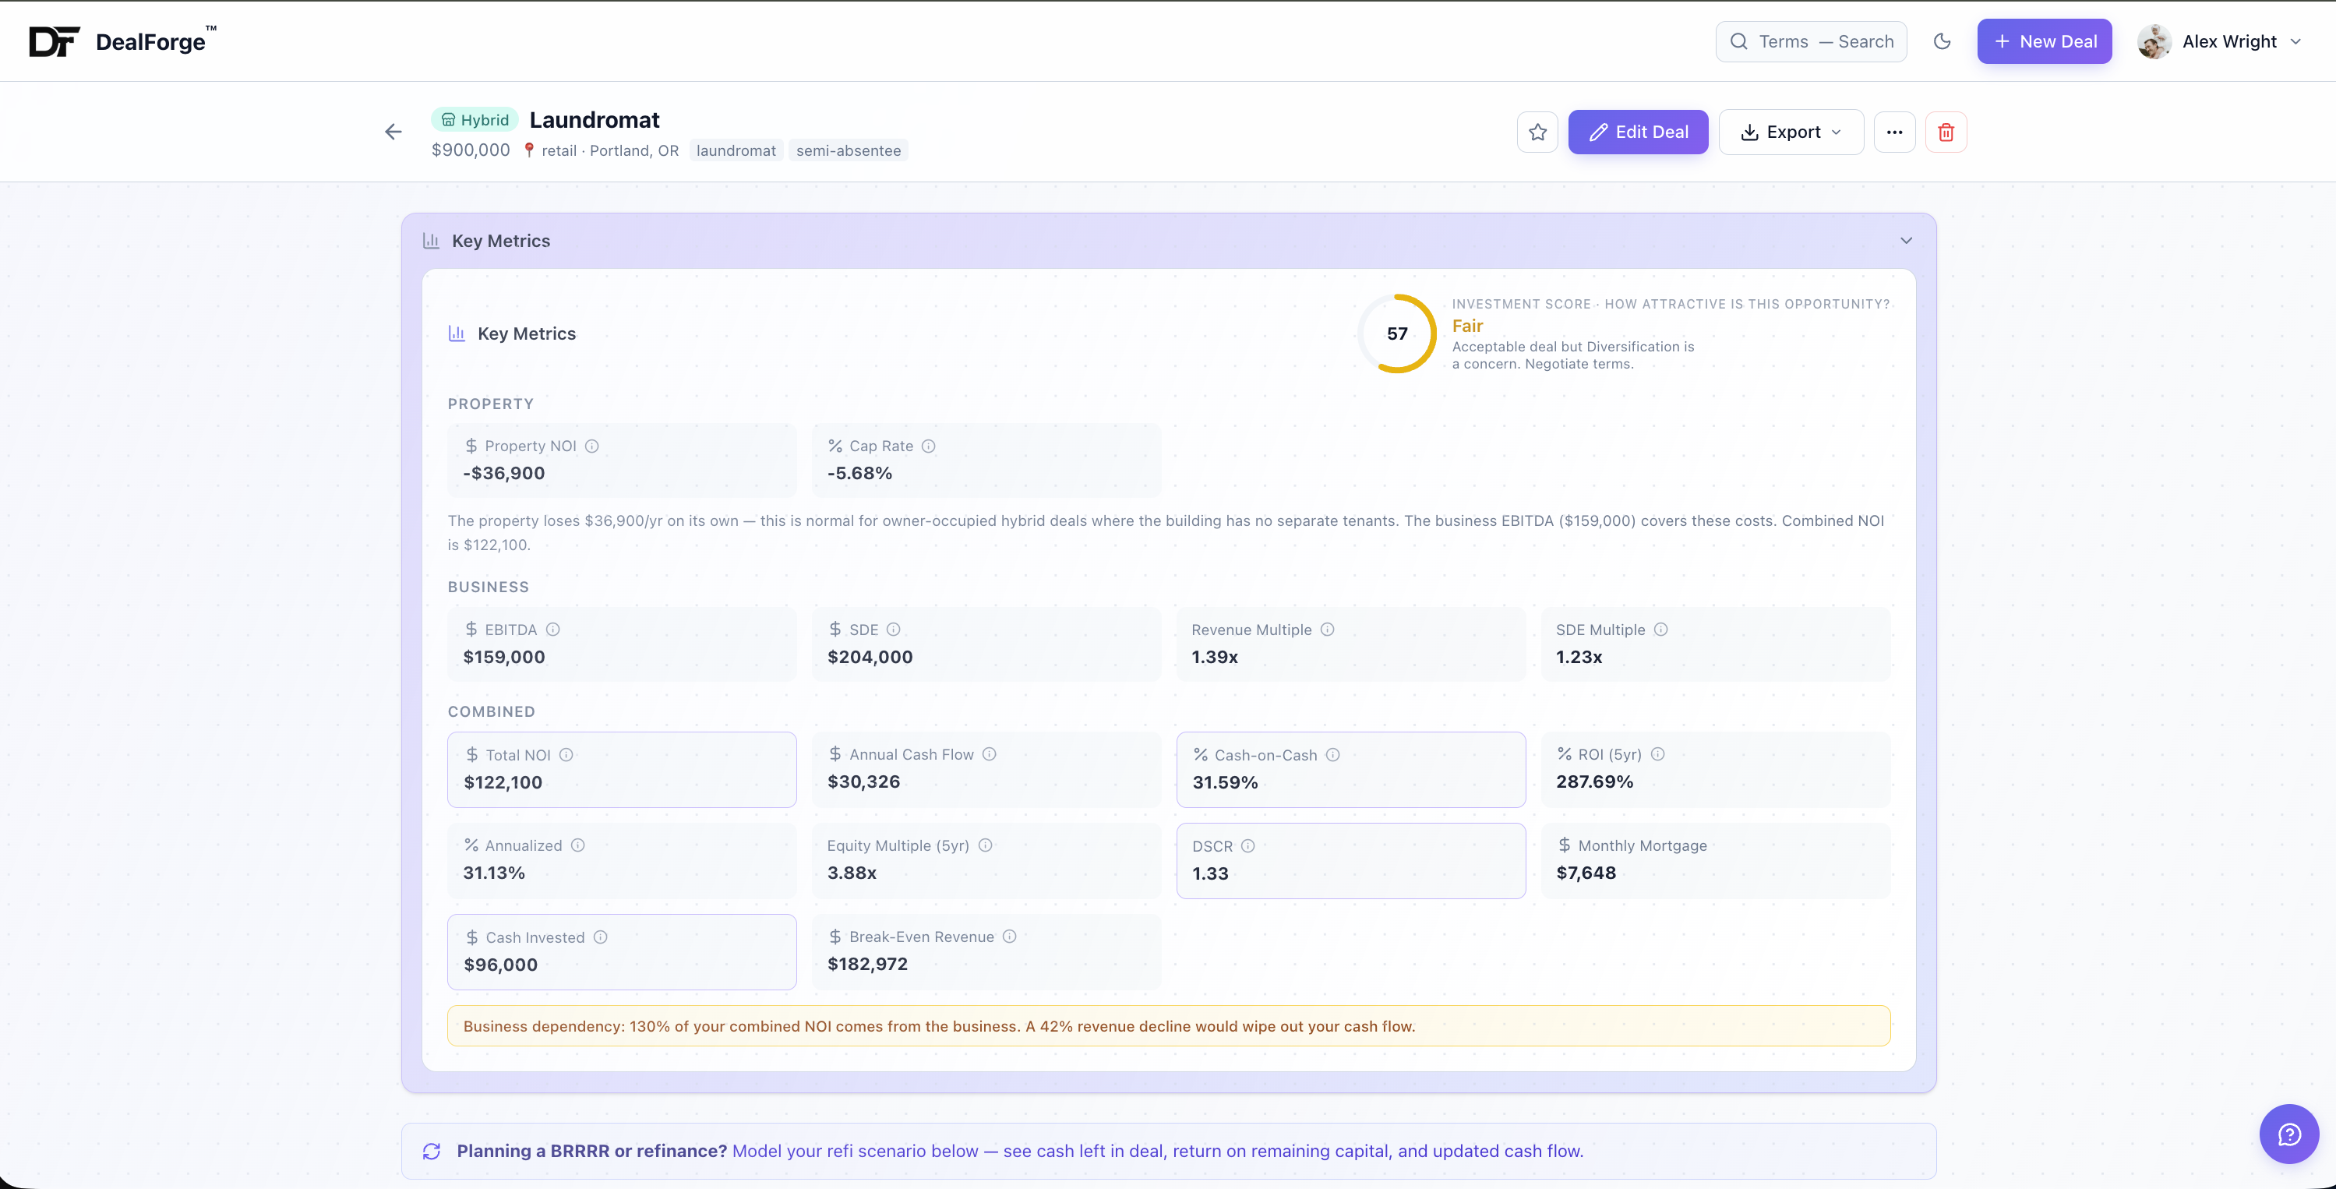The width and height of the screenshot is (2336, 1189).
Task: Show info icon beside Property NOI
Action: [x=591, y=446]
